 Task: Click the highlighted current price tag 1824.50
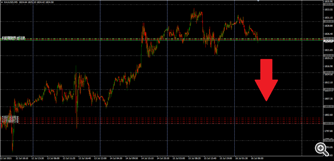[x=328, y=40]
